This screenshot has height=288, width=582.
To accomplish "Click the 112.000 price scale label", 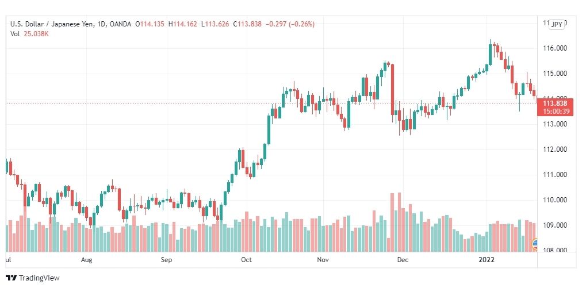I will 554,149.
